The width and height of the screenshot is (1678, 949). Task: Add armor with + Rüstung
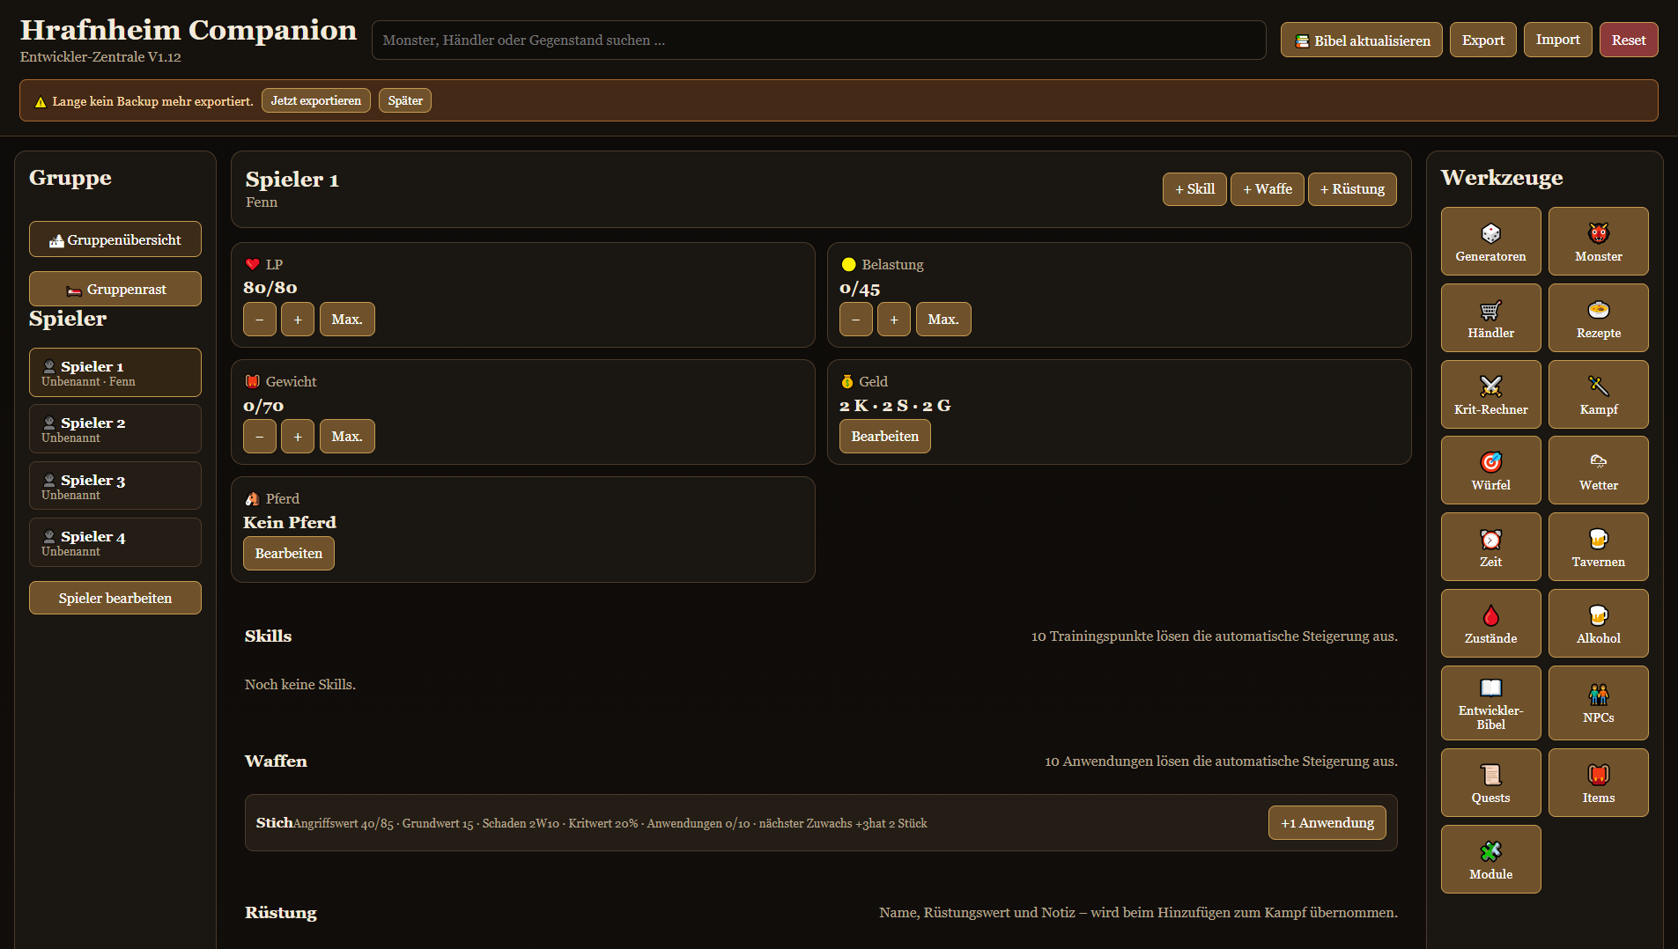1352,189
